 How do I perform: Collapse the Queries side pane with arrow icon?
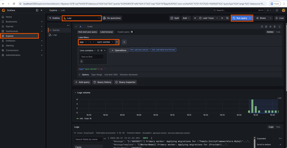coord(68,25)
